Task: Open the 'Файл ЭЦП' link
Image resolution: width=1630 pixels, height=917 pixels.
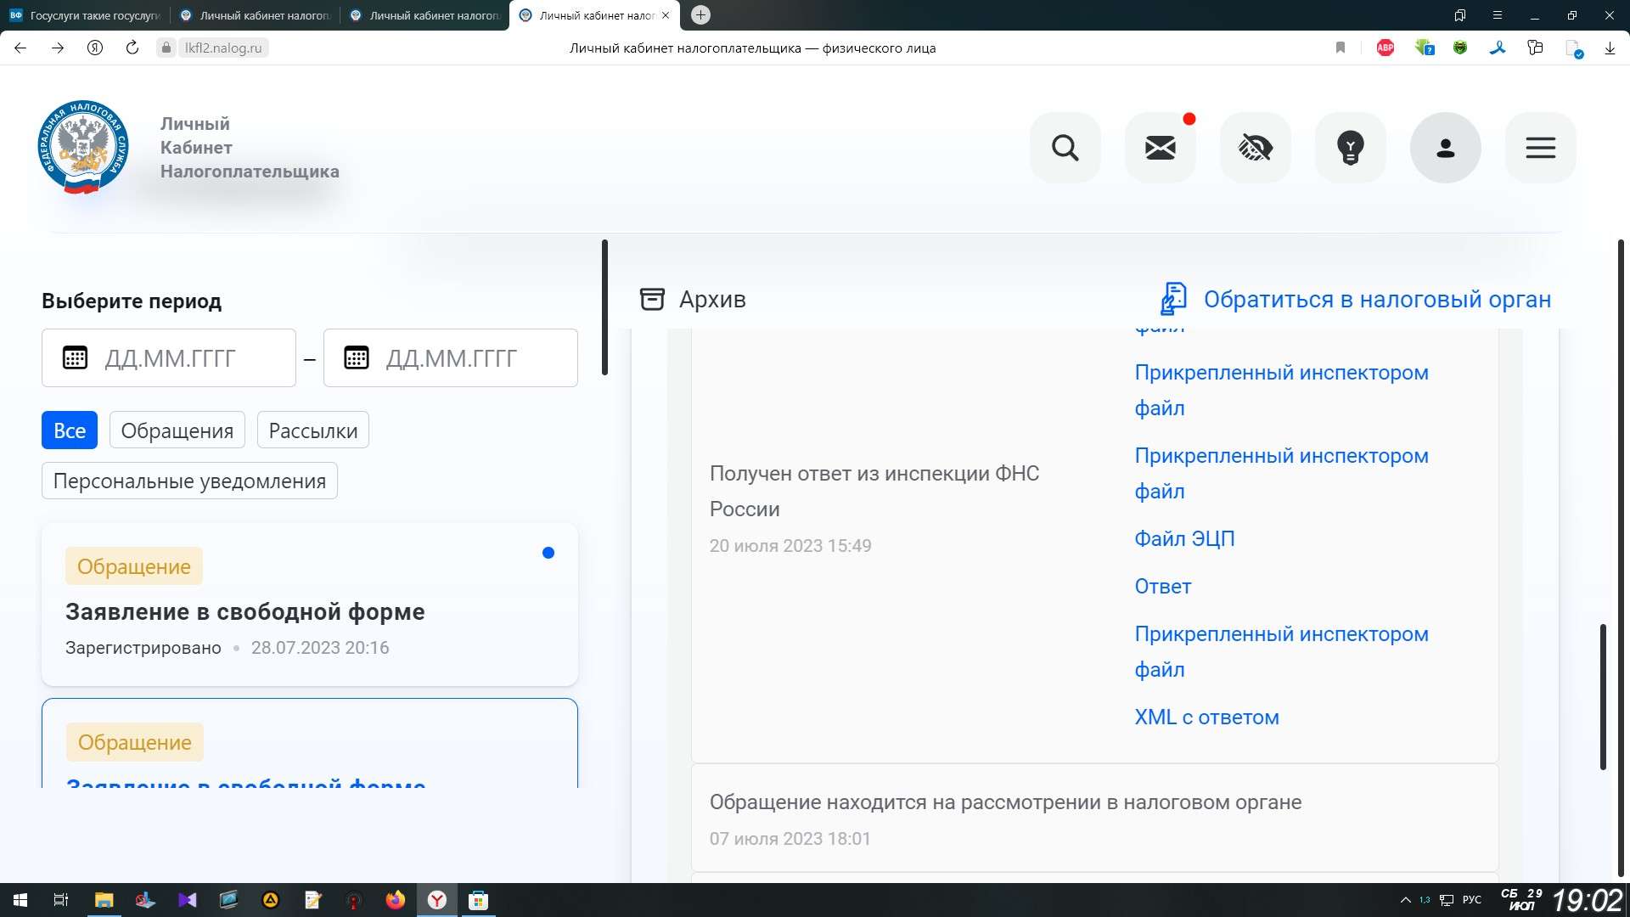Action: point(1184,538)
